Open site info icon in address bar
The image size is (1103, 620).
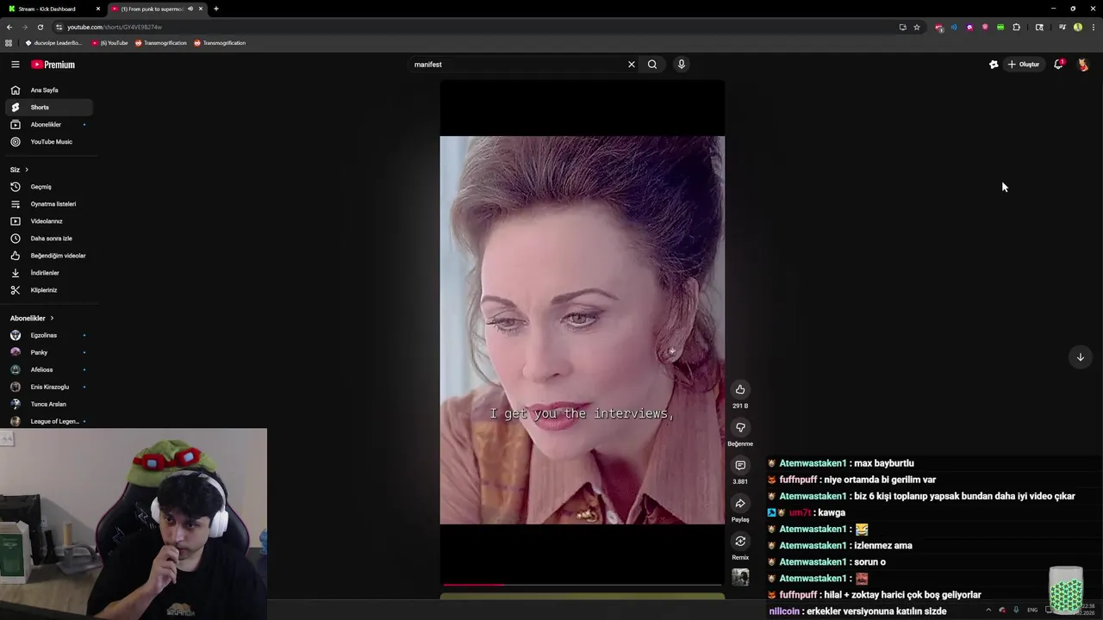coord(59,27)
